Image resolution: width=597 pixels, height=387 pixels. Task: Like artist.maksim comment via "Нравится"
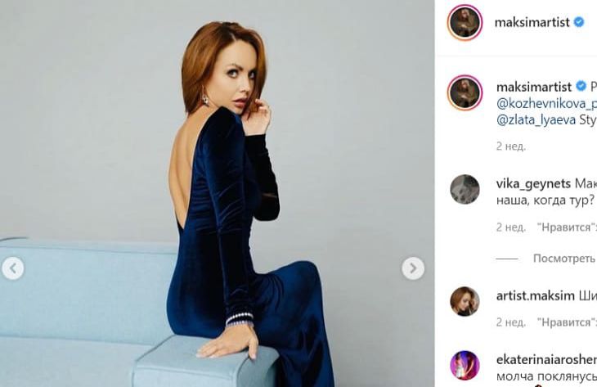tap(567, 322)
